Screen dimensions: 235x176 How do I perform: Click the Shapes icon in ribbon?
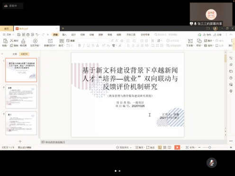point(199,41)
